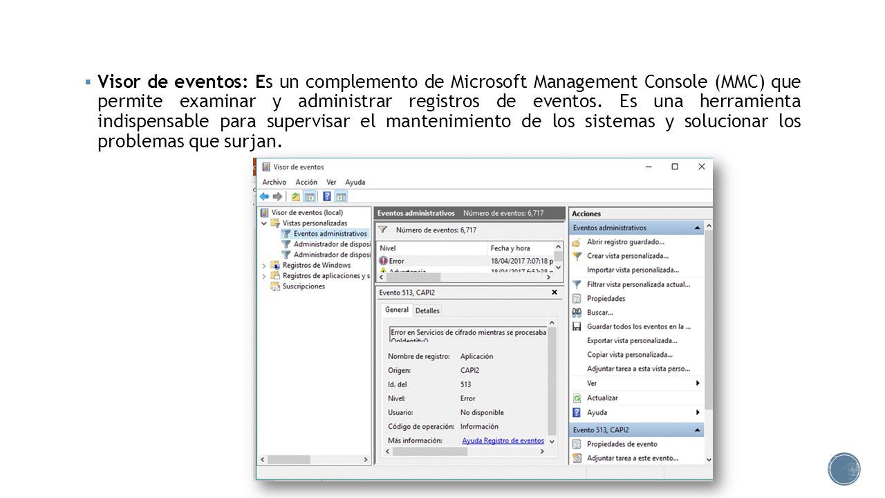Click the Propiedades icon in Acciones
The height and width of the screenshot is (498, 885).
[577, 299]
